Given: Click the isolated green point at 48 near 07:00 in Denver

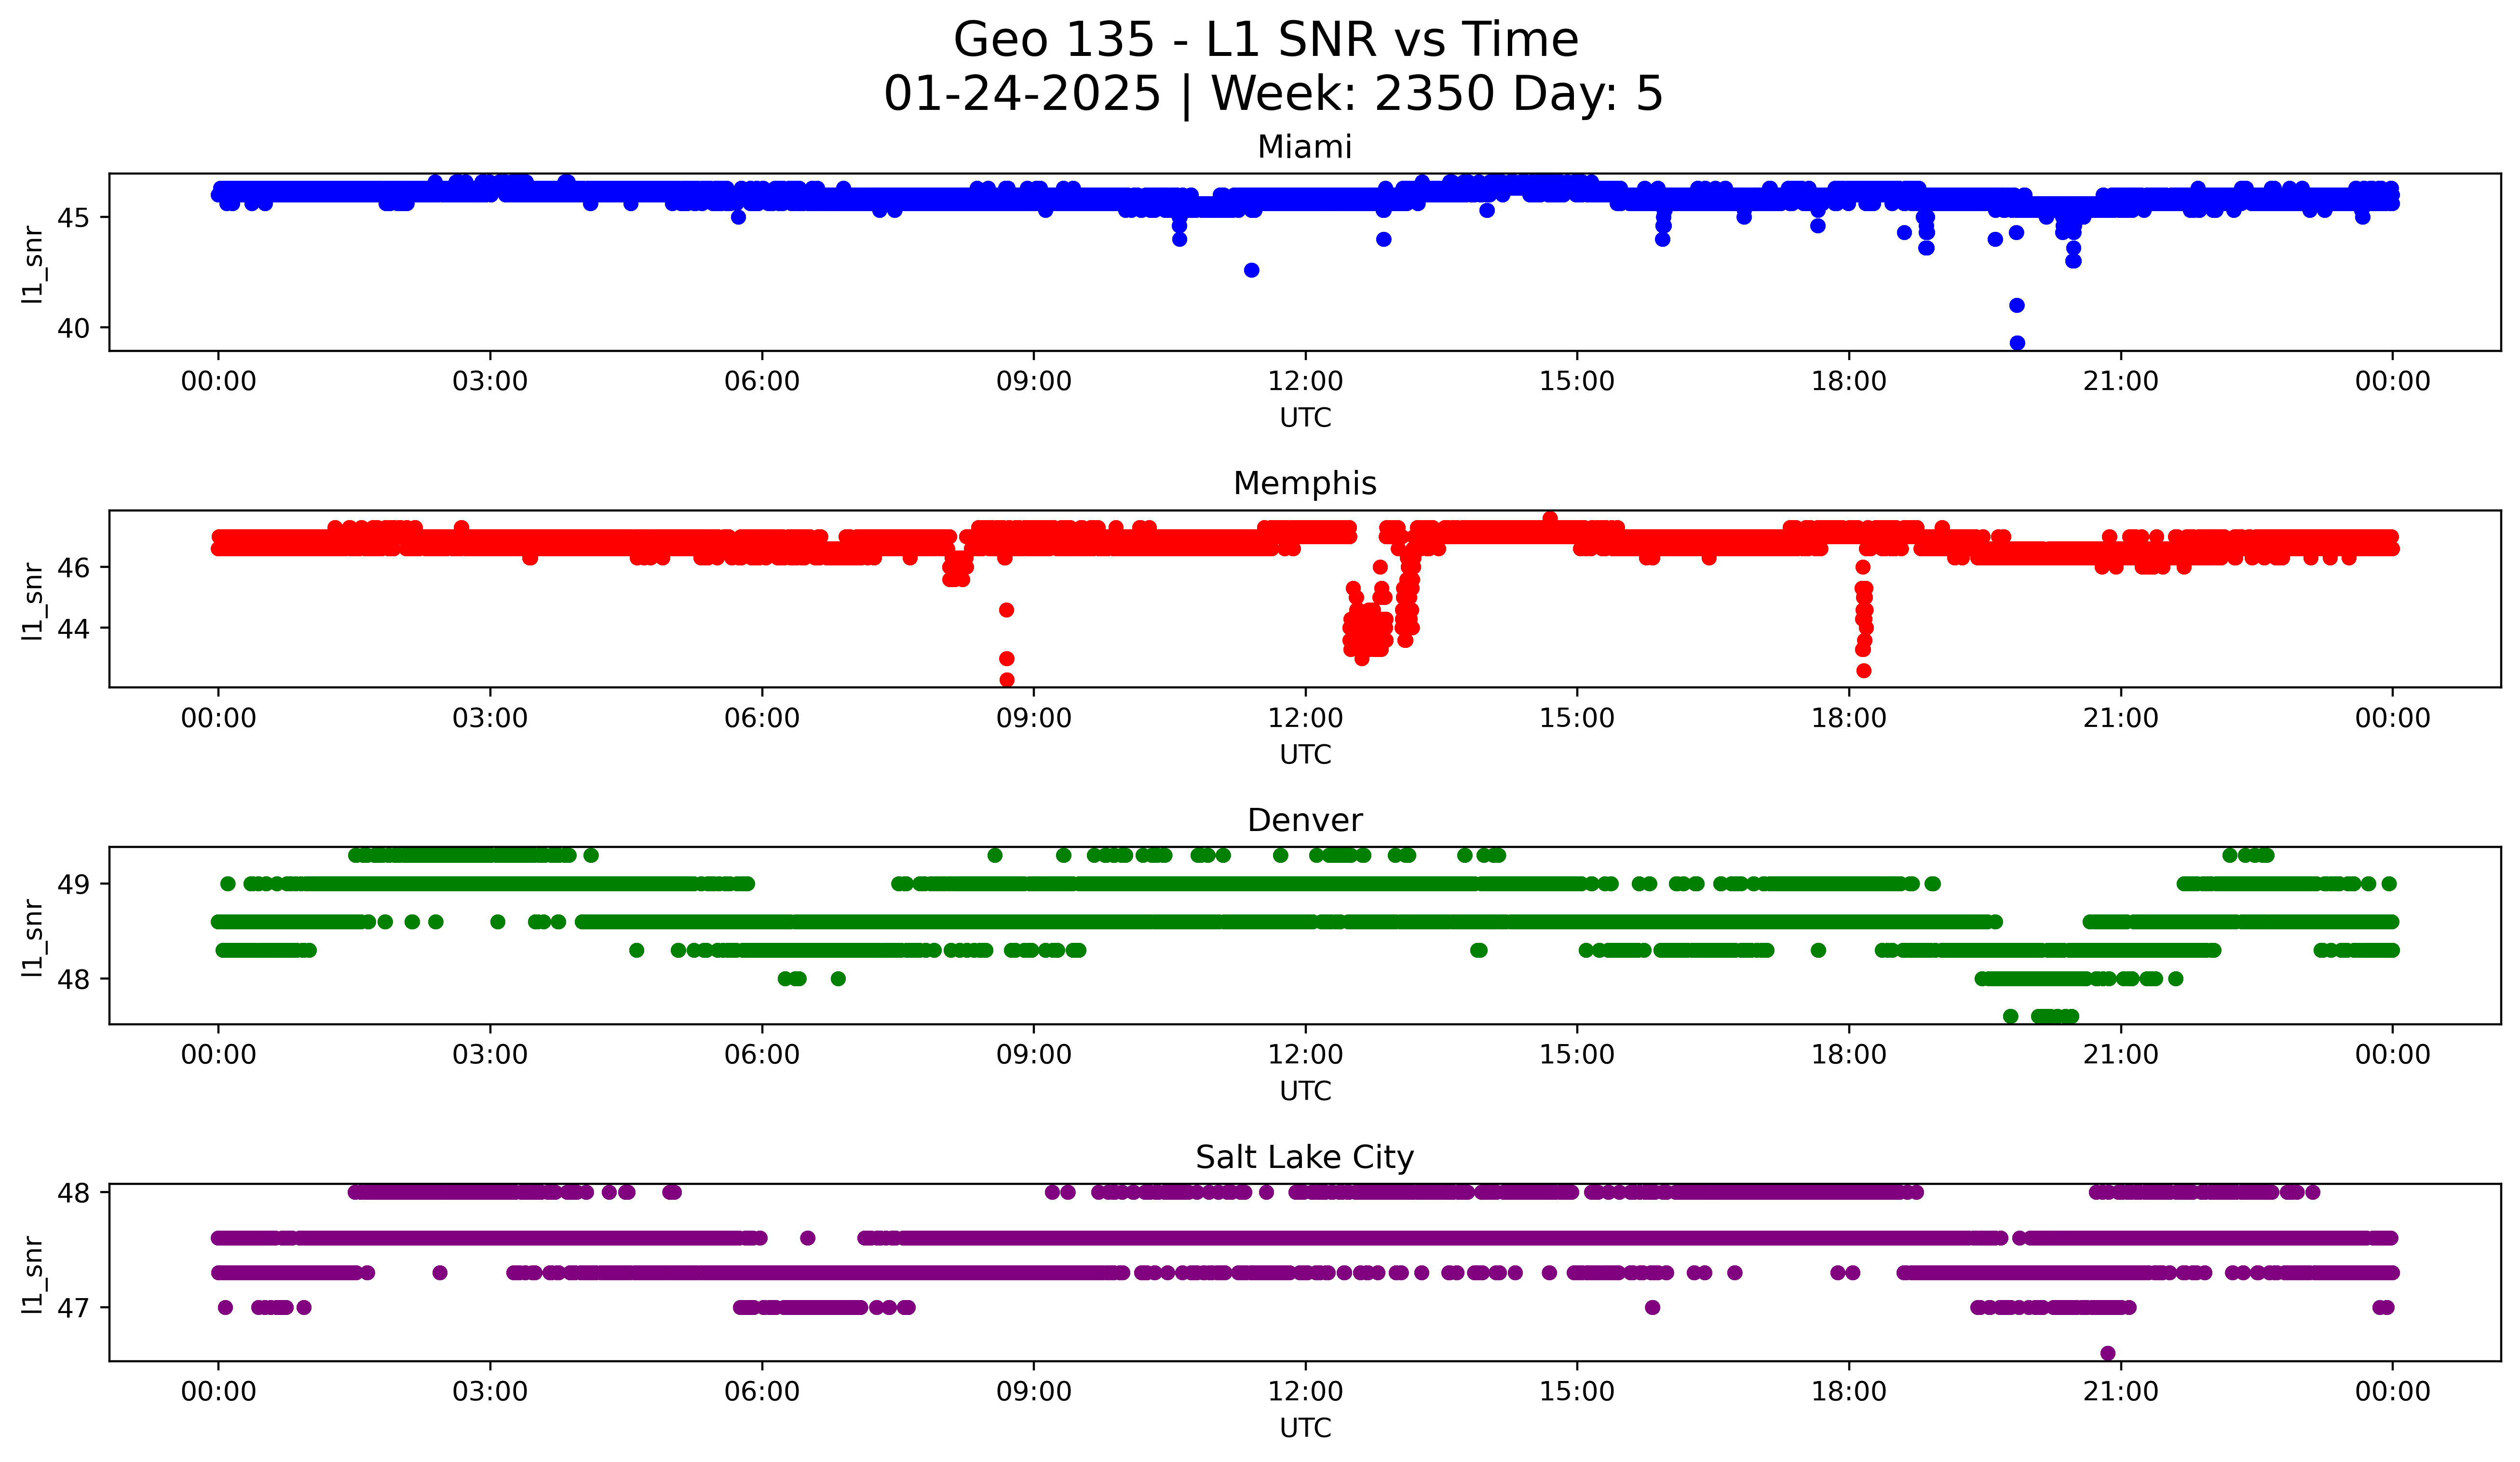Looking at the screenshot, I should pos(838,979).
